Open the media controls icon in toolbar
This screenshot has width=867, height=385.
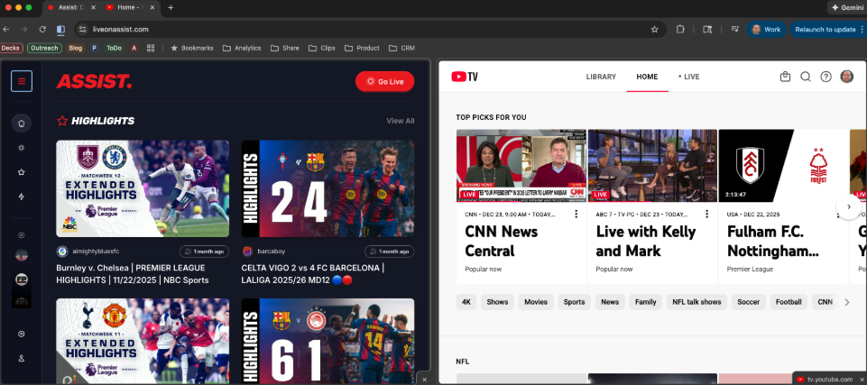pos(735,29)
